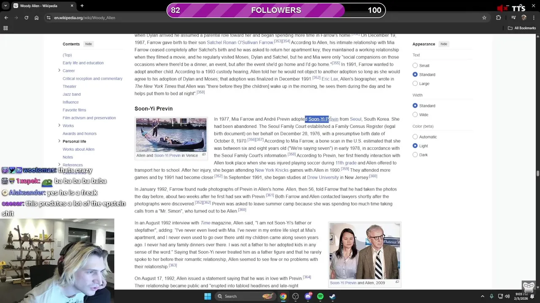Open the New York Knicks link

click(x=272, y=170)
